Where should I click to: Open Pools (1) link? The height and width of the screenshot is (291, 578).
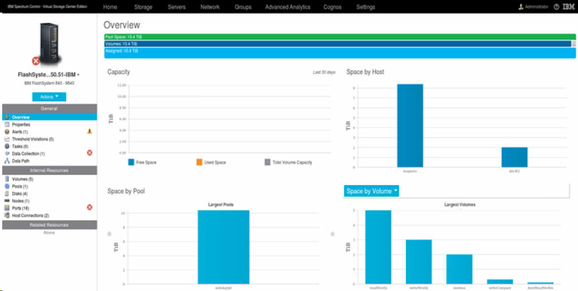[20, 187]
